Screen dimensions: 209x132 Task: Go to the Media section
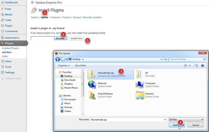click(x=9, y=15)
